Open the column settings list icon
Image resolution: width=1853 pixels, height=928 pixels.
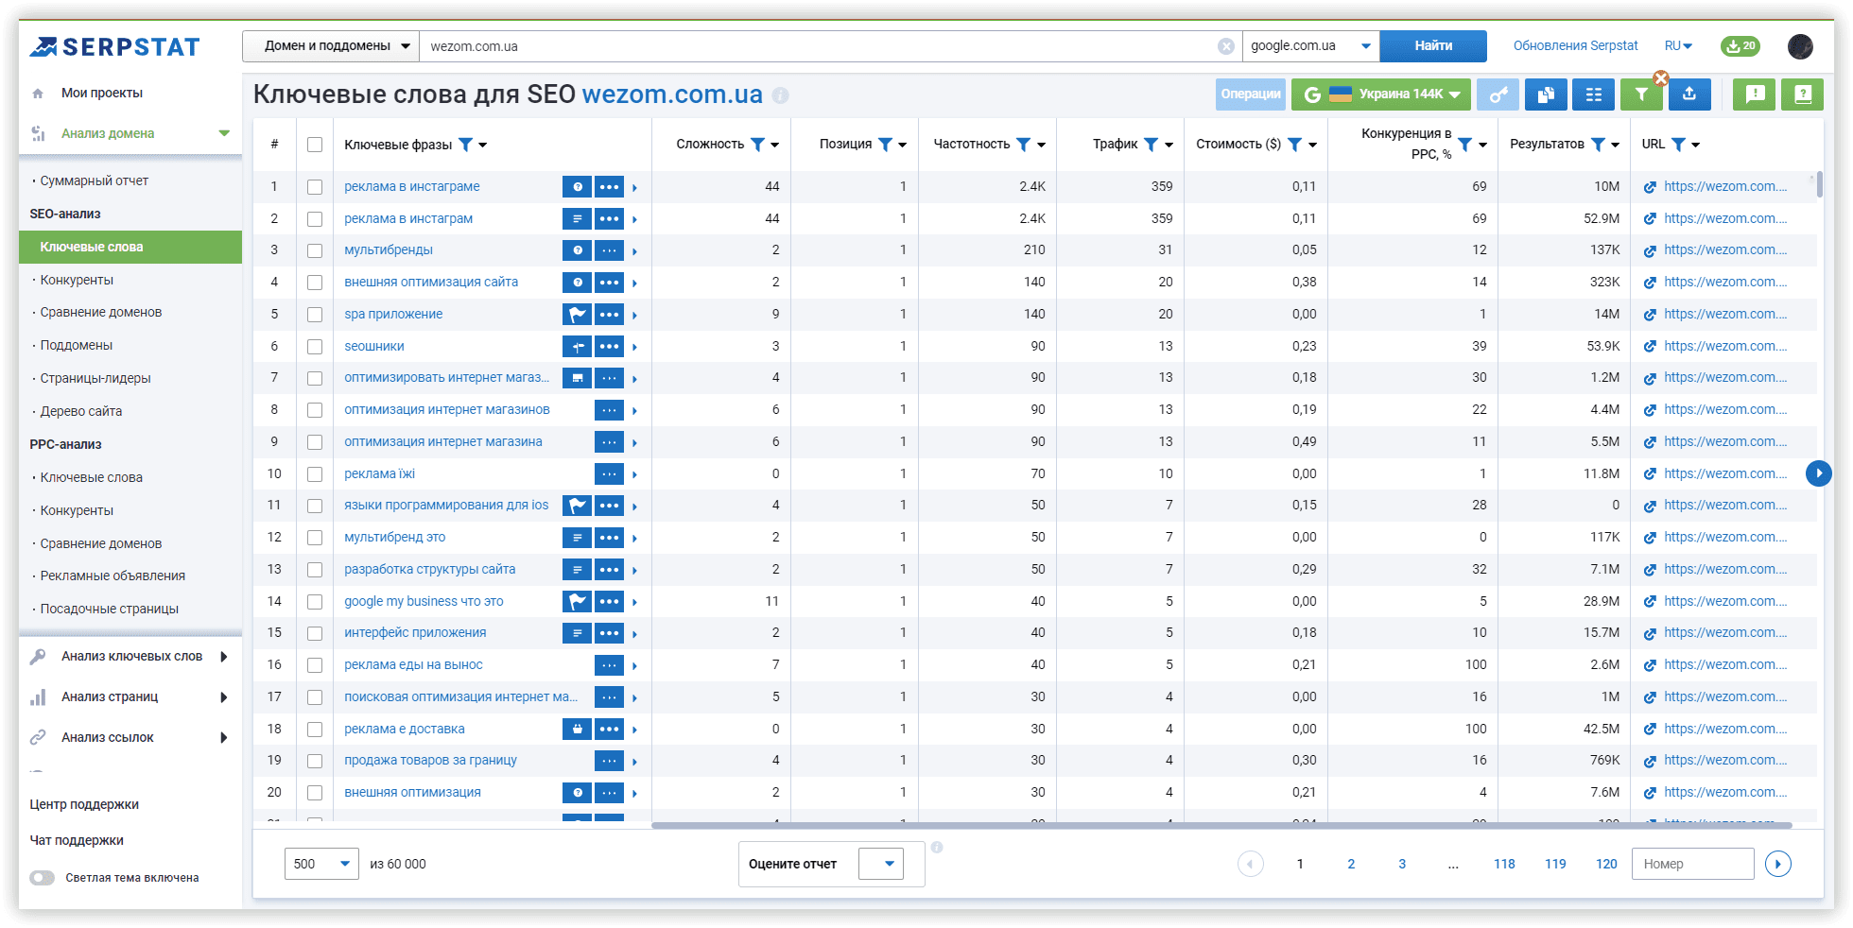1594,95
